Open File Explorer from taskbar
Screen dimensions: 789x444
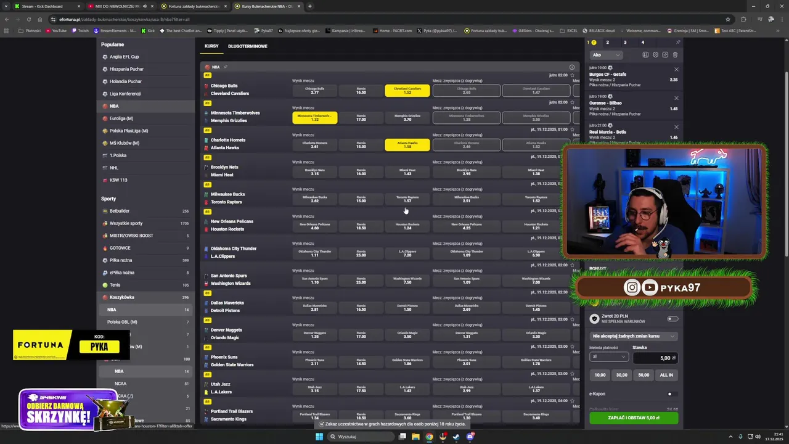[415, 437]
